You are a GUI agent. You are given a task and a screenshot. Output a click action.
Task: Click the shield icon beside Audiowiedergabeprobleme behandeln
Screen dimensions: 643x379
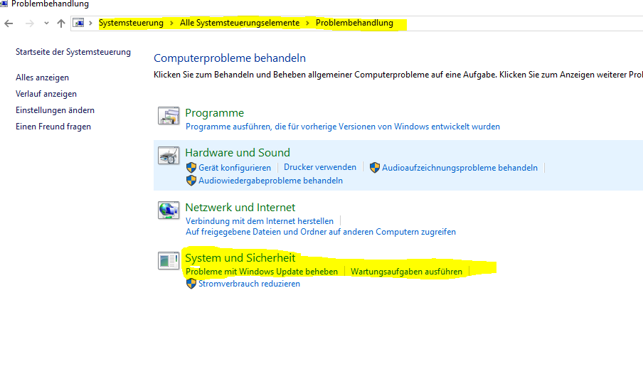click(x=191, y=181)
